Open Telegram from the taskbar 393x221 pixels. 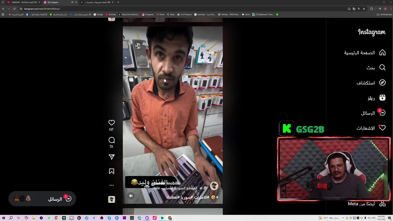tap(87, 218)
